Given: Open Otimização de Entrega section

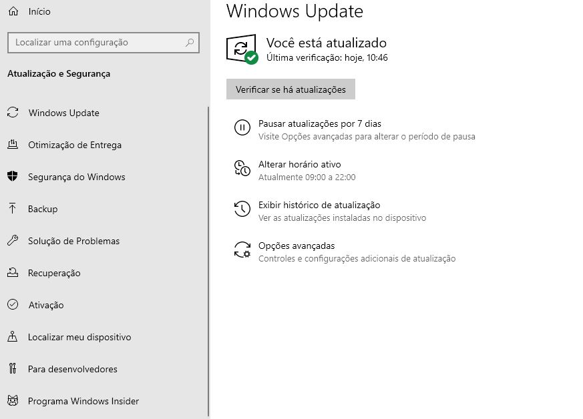Looking at the screenshot, I should coord(75,145).
